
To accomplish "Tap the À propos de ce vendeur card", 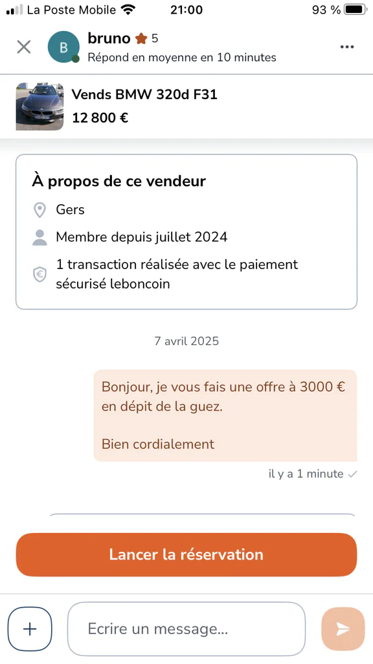I will [x=186, y=231].
